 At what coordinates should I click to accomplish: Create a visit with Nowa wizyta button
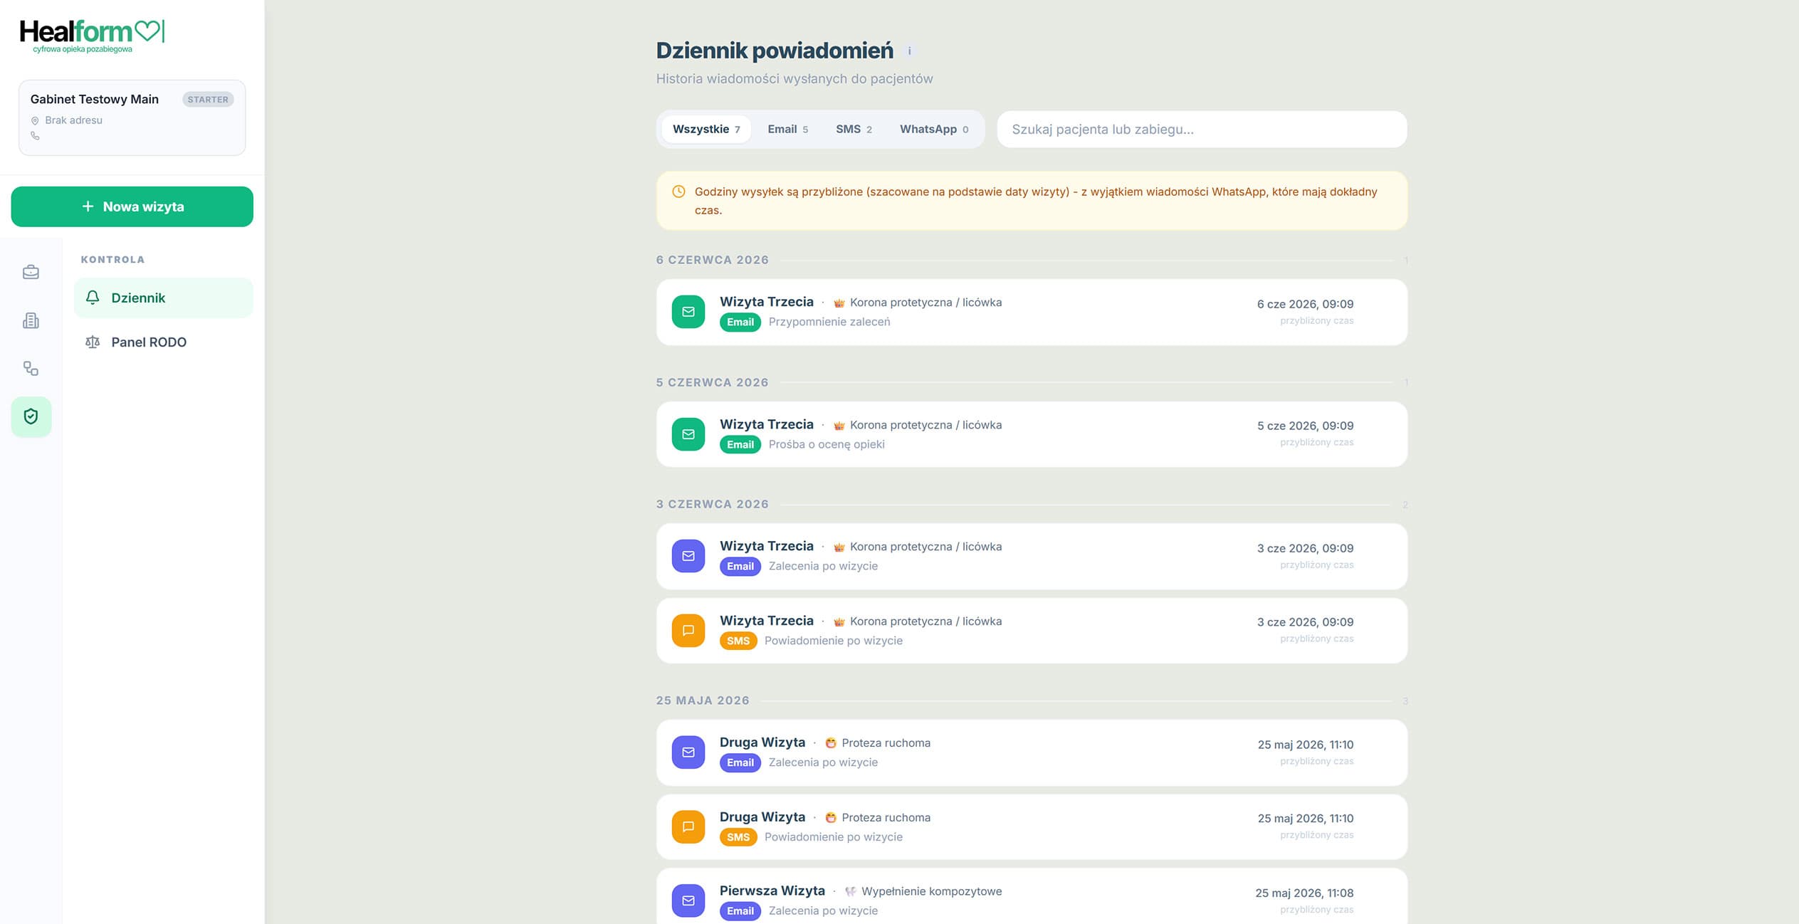(x=132, y=206)
